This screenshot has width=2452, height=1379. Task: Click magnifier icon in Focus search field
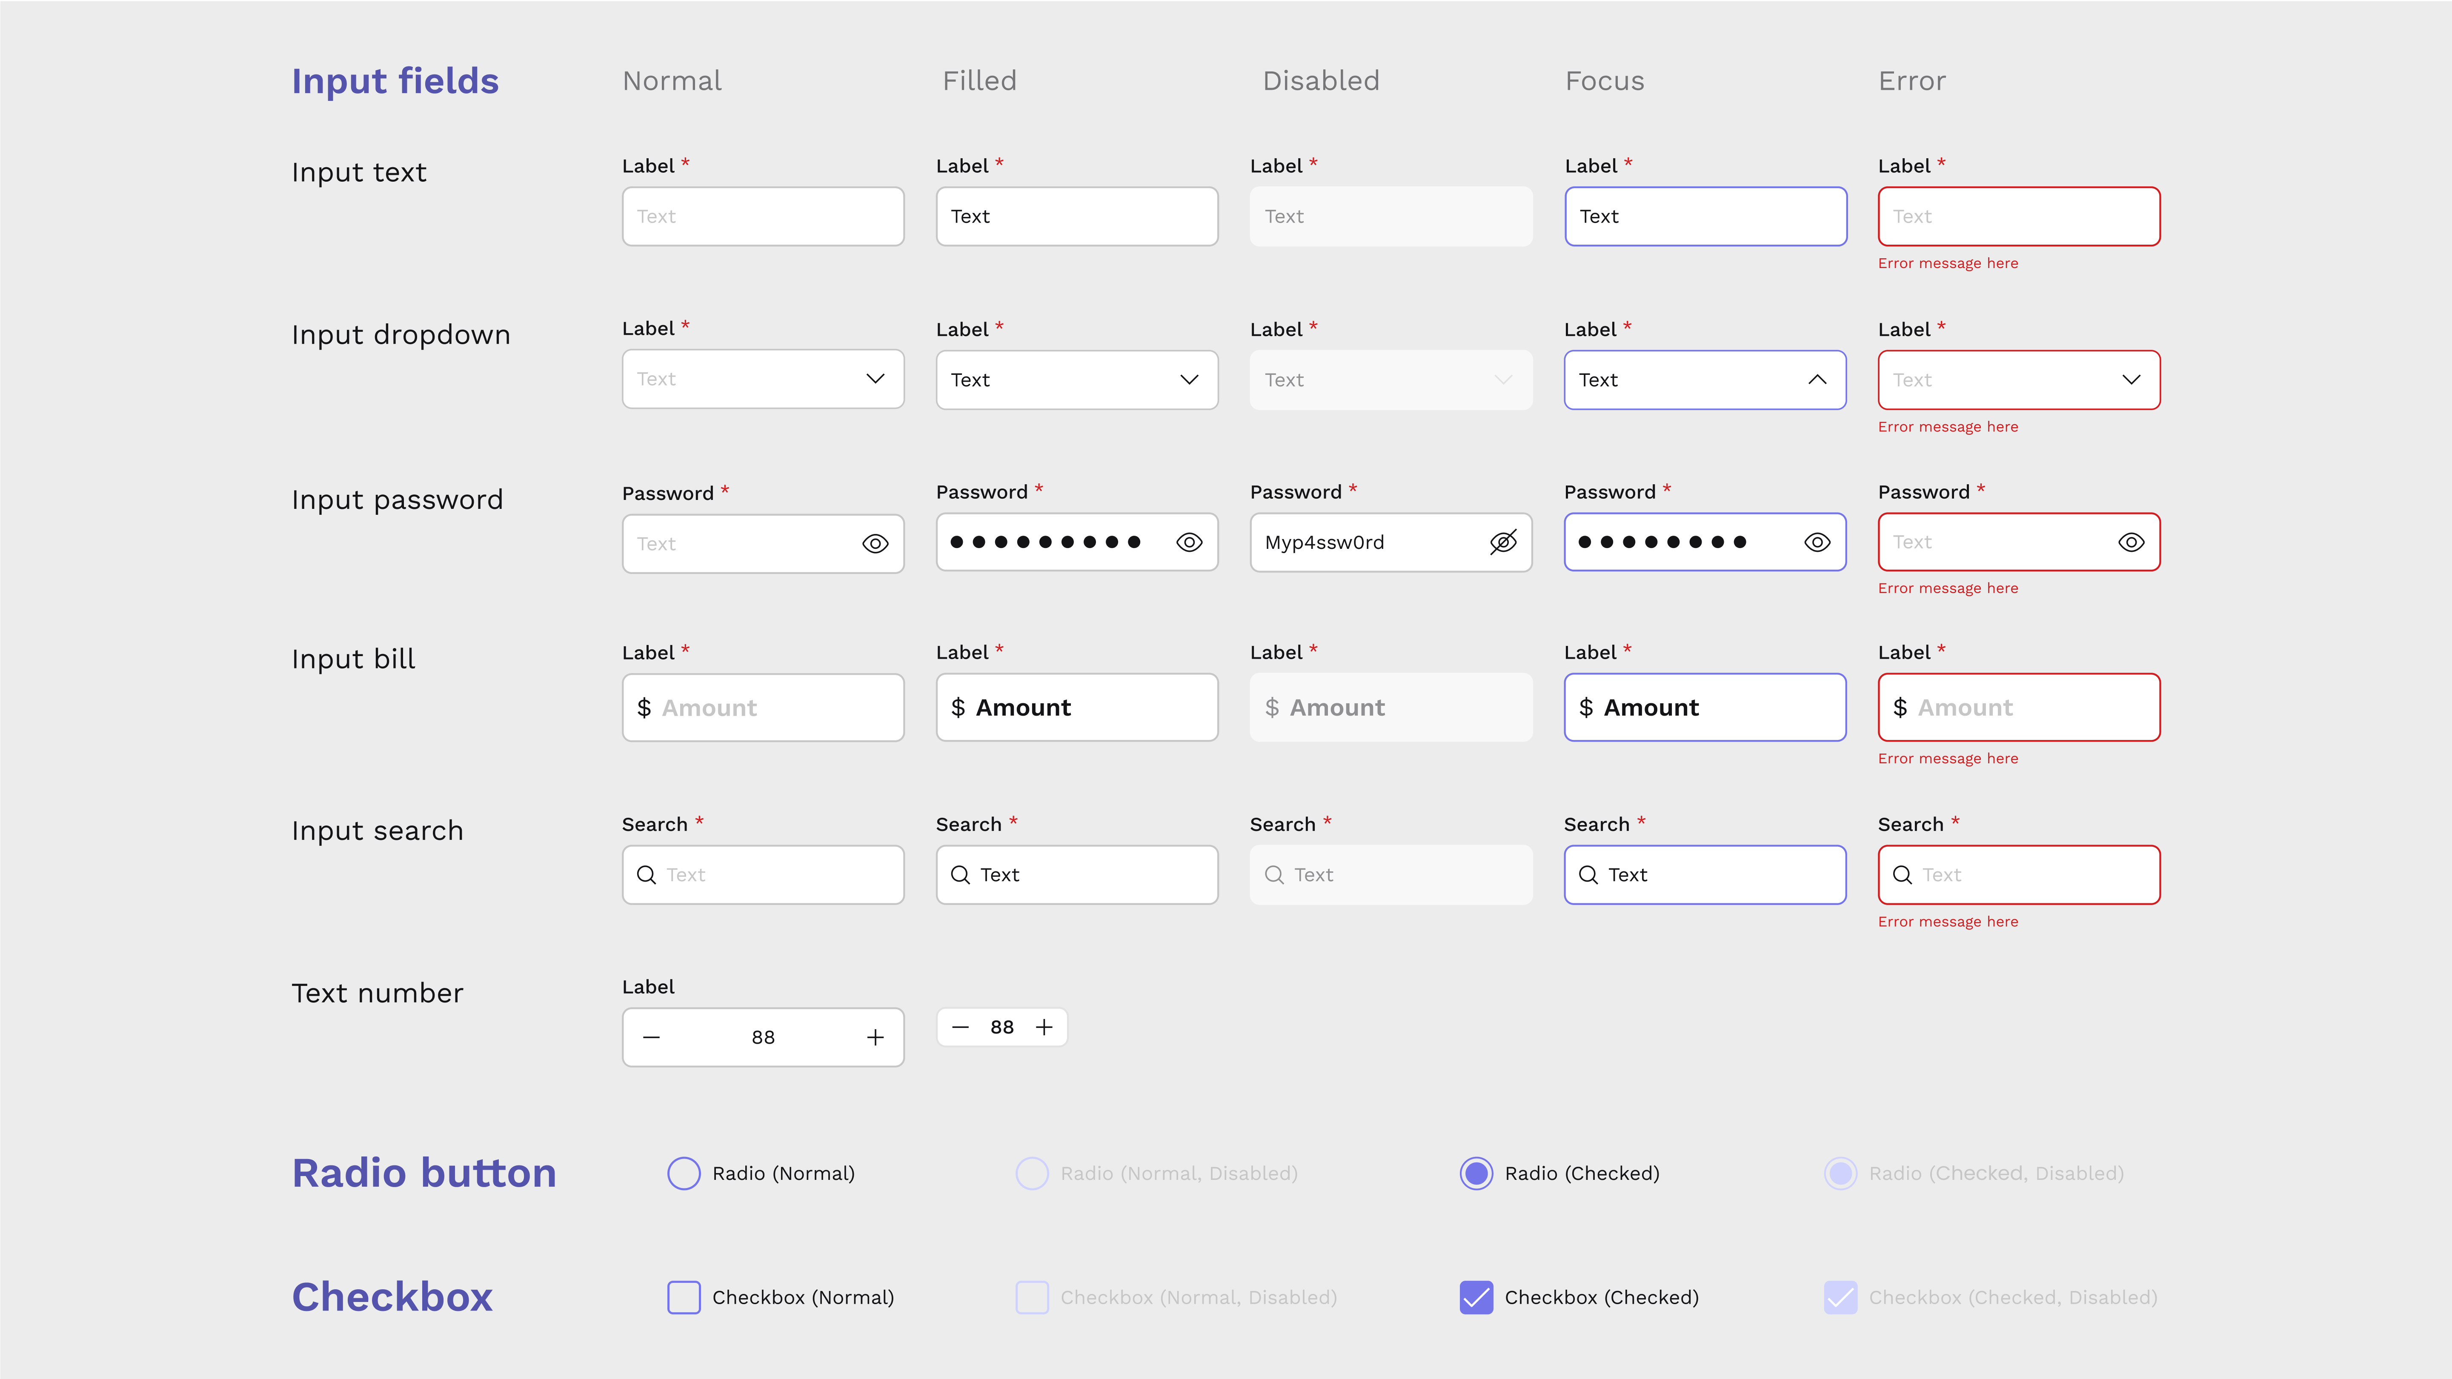(x=1589, y=875)
